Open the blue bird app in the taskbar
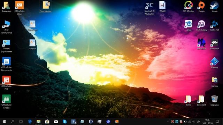The width and height of the screenshot is (223, 125). [x=108, y=122]
